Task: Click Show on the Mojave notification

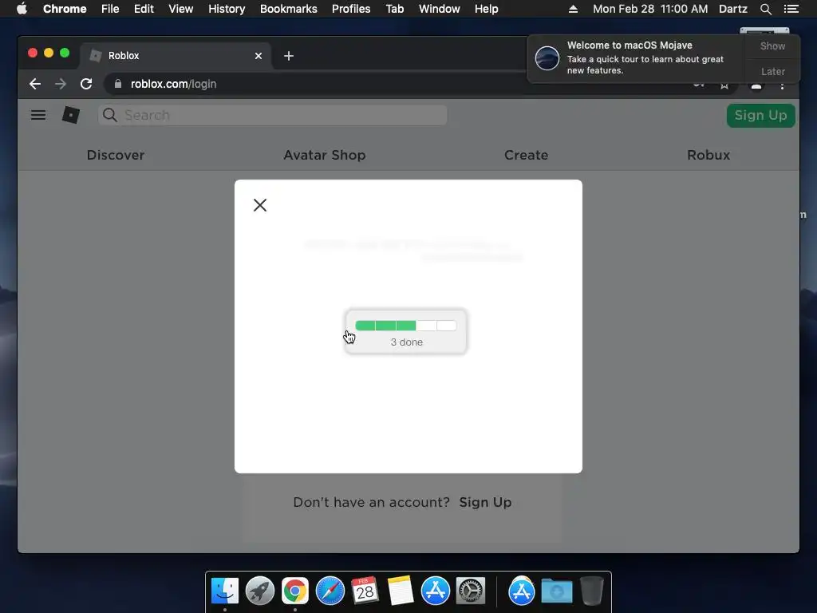Action: pyautogui.click(x=772, y=45)
